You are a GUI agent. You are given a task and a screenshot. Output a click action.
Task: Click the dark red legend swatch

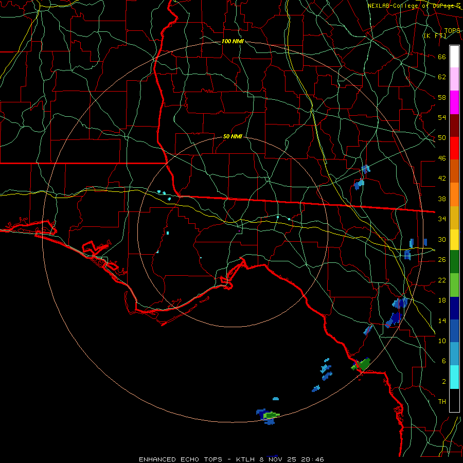pyautogui.click(x=454, y=126)
